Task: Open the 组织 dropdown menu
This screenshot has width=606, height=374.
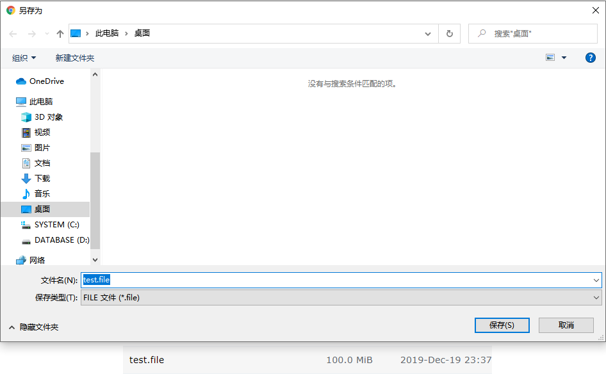Action: [x=24, y=57]
